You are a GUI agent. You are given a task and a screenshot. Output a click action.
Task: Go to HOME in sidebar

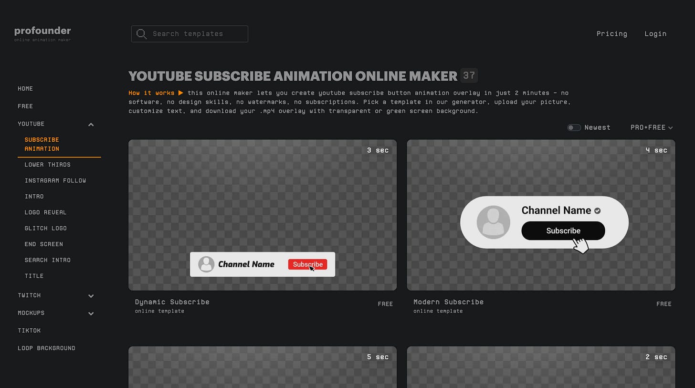pyautogui.click(x=25, y=89)
